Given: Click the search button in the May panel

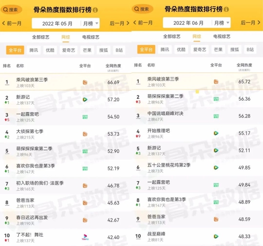Looking at the screenshot, I should 11,10.
